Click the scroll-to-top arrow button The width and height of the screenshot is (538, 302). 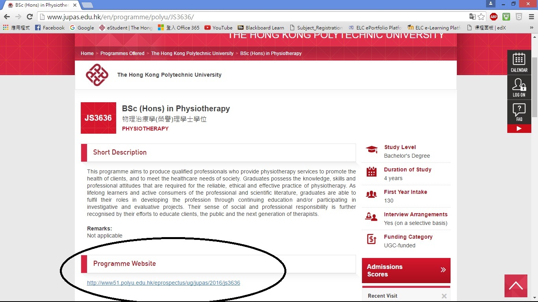516,286
